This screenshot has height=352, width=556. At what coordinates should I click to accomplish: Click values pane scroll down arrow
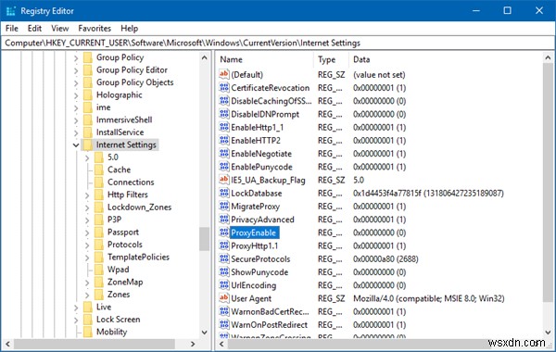tap(548, 333)
